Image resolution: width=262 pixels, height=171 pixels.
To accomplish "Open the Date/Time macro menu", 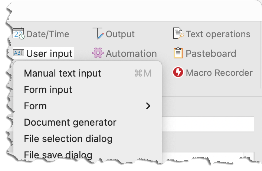I will point(48,34).
